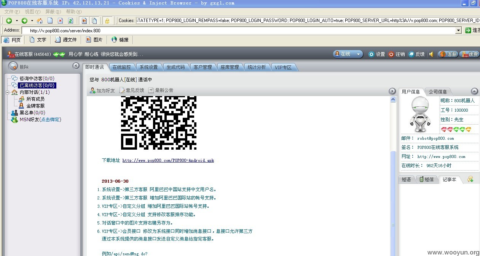Open the POP800-Android.apk download link

point(168,160)
